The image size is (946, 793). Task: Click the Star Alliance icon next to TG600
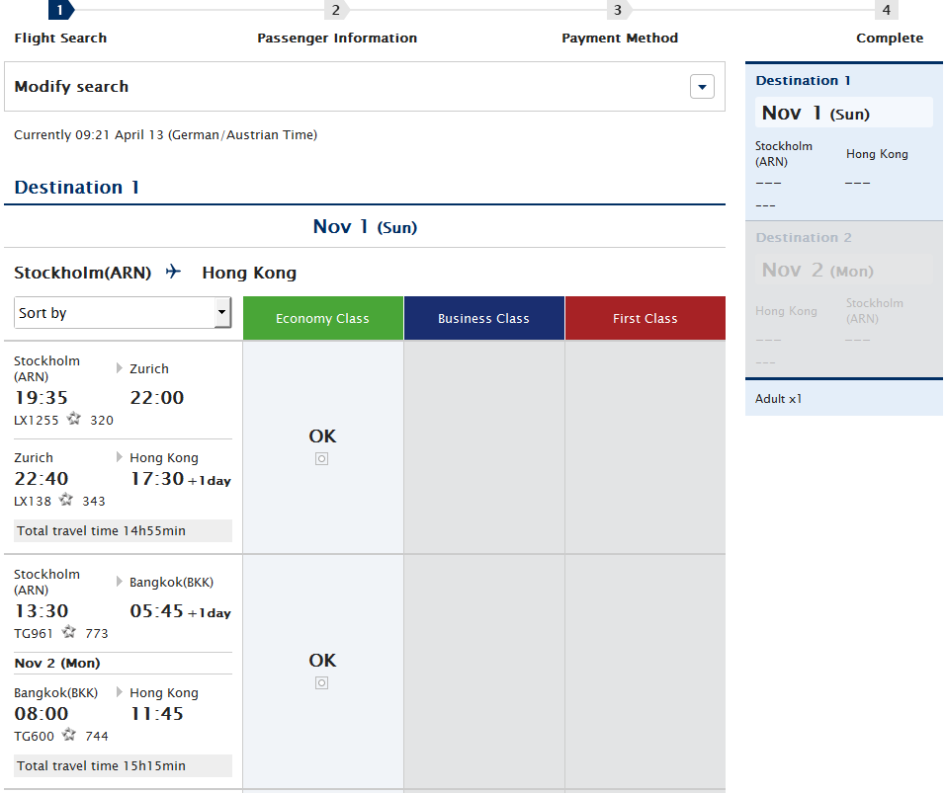tap(69, 735)
